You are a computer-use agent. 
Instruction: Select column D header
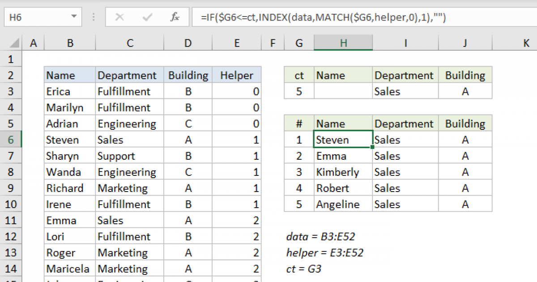pyautogui.click(x=188, y=43)
